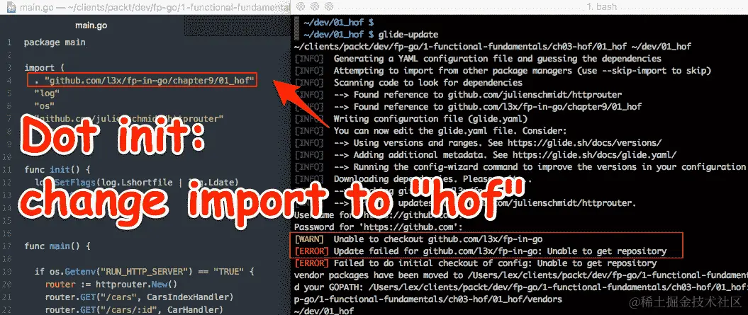The height and width of the screenshot is (315, 748).
Task: Click the [ERROR] 'Failed to do initial checkout of config' line
Action: (x=476, y=263)
